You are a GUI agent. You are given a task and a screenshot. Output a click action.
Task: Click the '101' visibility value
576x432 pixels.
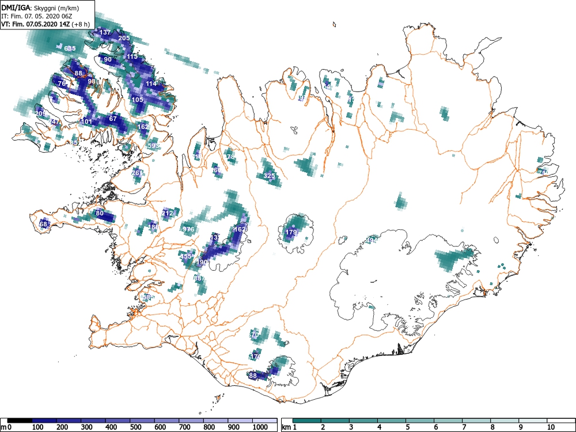(87, 122)
